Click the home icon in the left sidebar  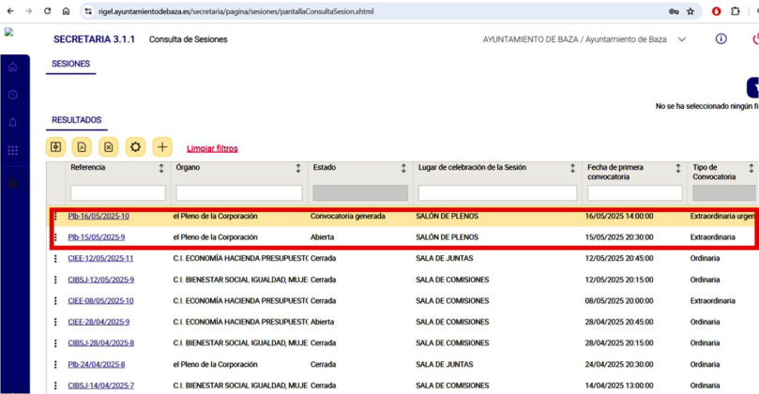pos(12,68)
